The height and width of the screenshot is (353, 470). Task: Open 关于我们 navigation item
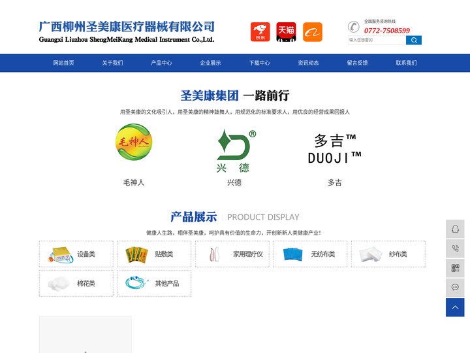point(112,63)
